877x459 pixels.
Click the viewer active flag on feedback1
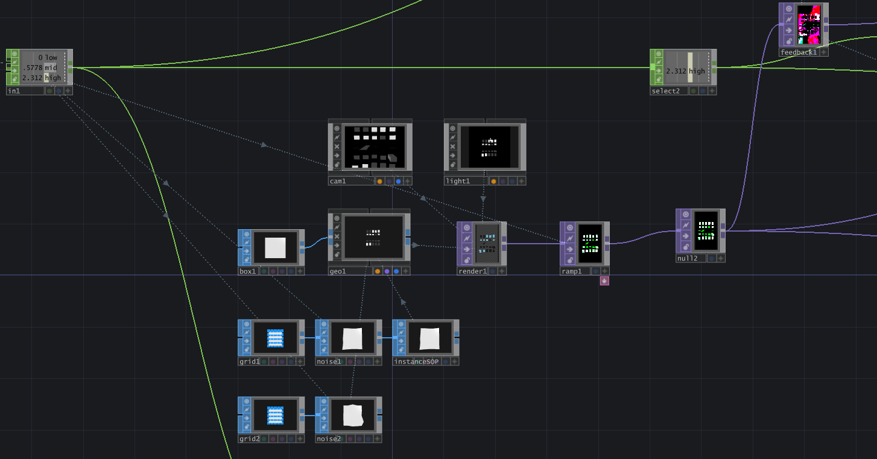[788, 8]
